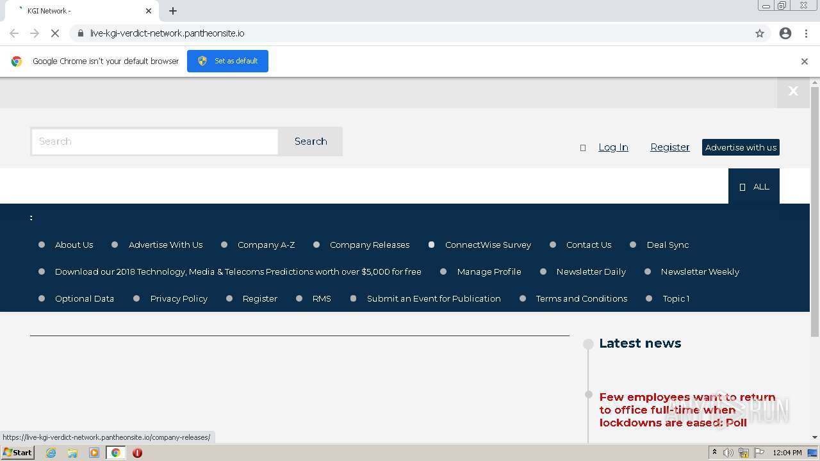Open Register link in navy menu

point(259,298)
